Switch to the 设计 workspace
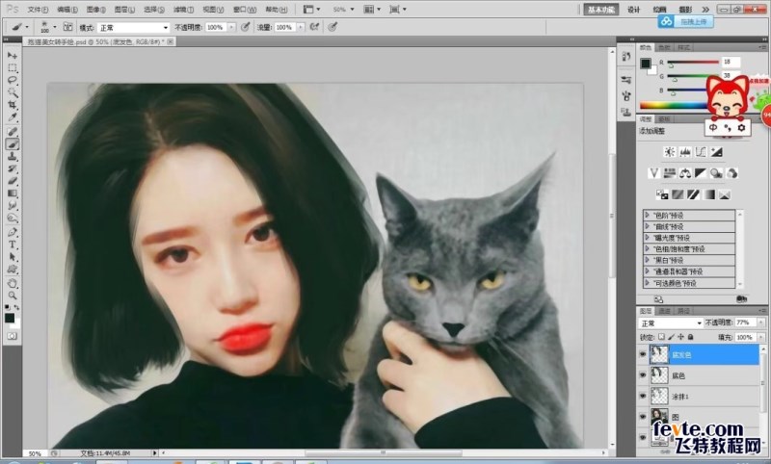 633,9
